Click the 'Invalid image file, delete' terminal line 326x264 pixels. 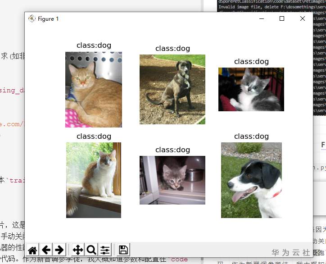tap(272, 7)
